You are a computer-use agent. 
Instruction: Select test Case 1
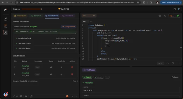87,77
